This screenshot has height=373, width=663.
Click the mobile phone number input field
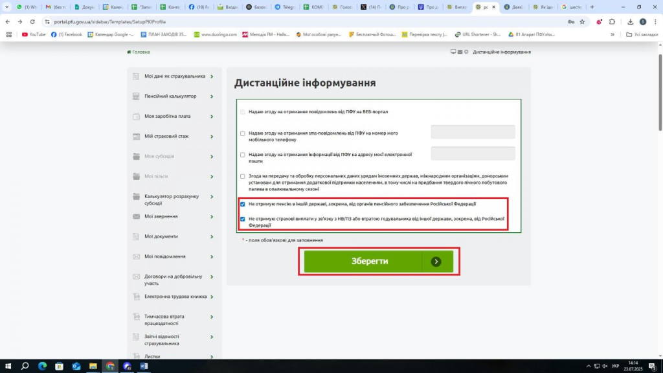(473, 132)
